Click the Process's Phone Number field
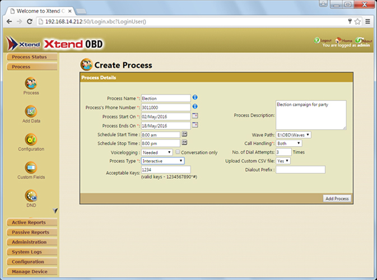Screen dimensions: 377x280 point(166,108)
